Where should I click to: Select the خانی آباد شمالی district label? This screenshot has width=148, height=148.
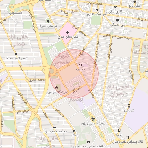click(18, 40)
